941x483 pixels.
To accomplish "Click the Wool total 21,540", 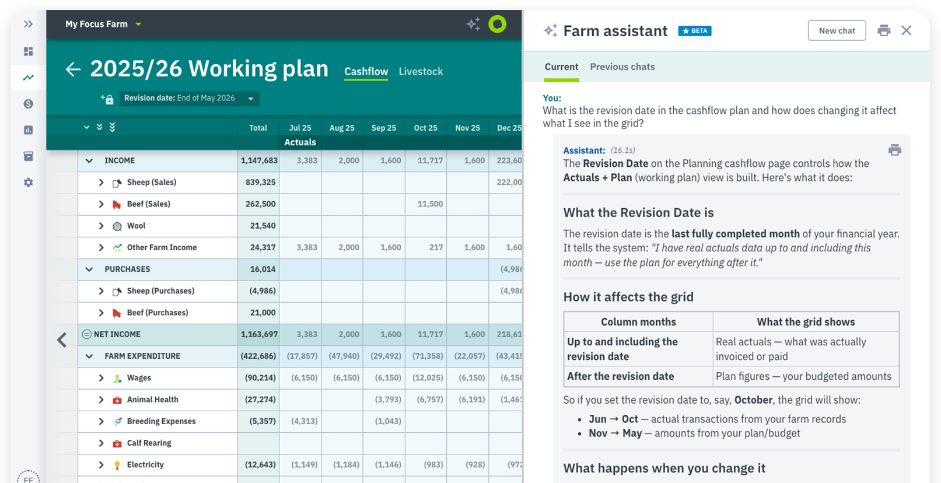I will coord(263,226).
